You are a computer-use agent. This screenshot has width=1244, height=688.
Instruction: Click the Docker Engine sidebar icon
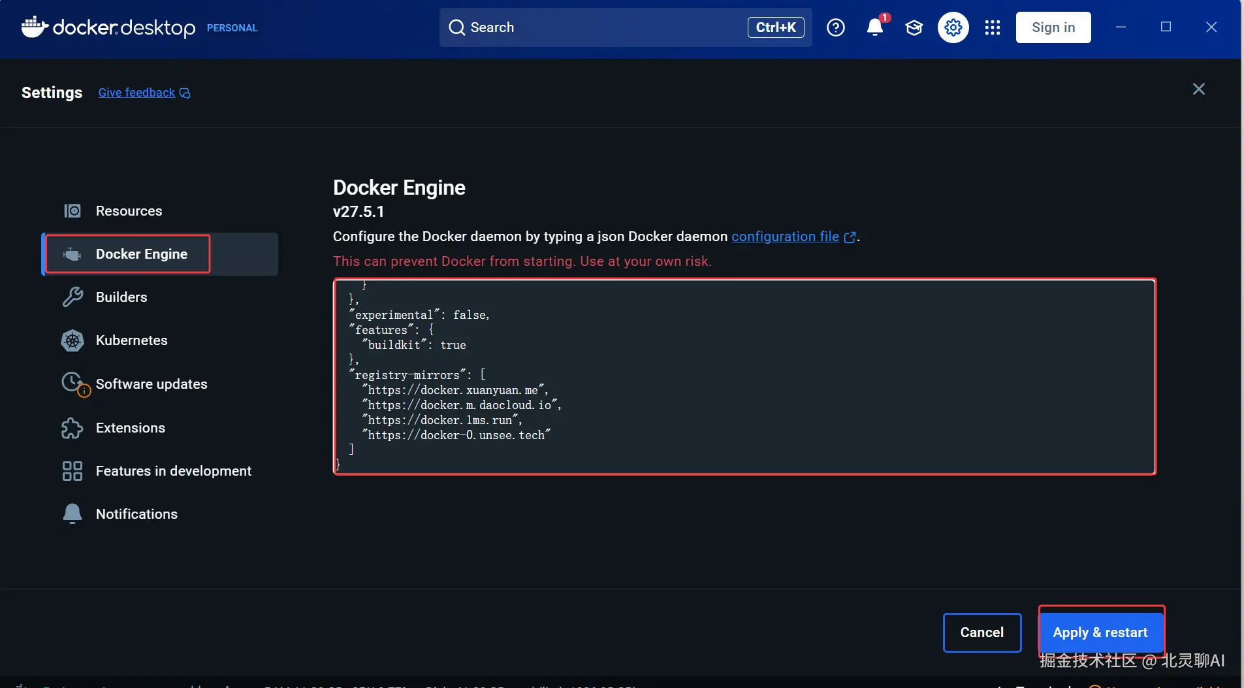[x=72, y=254]
